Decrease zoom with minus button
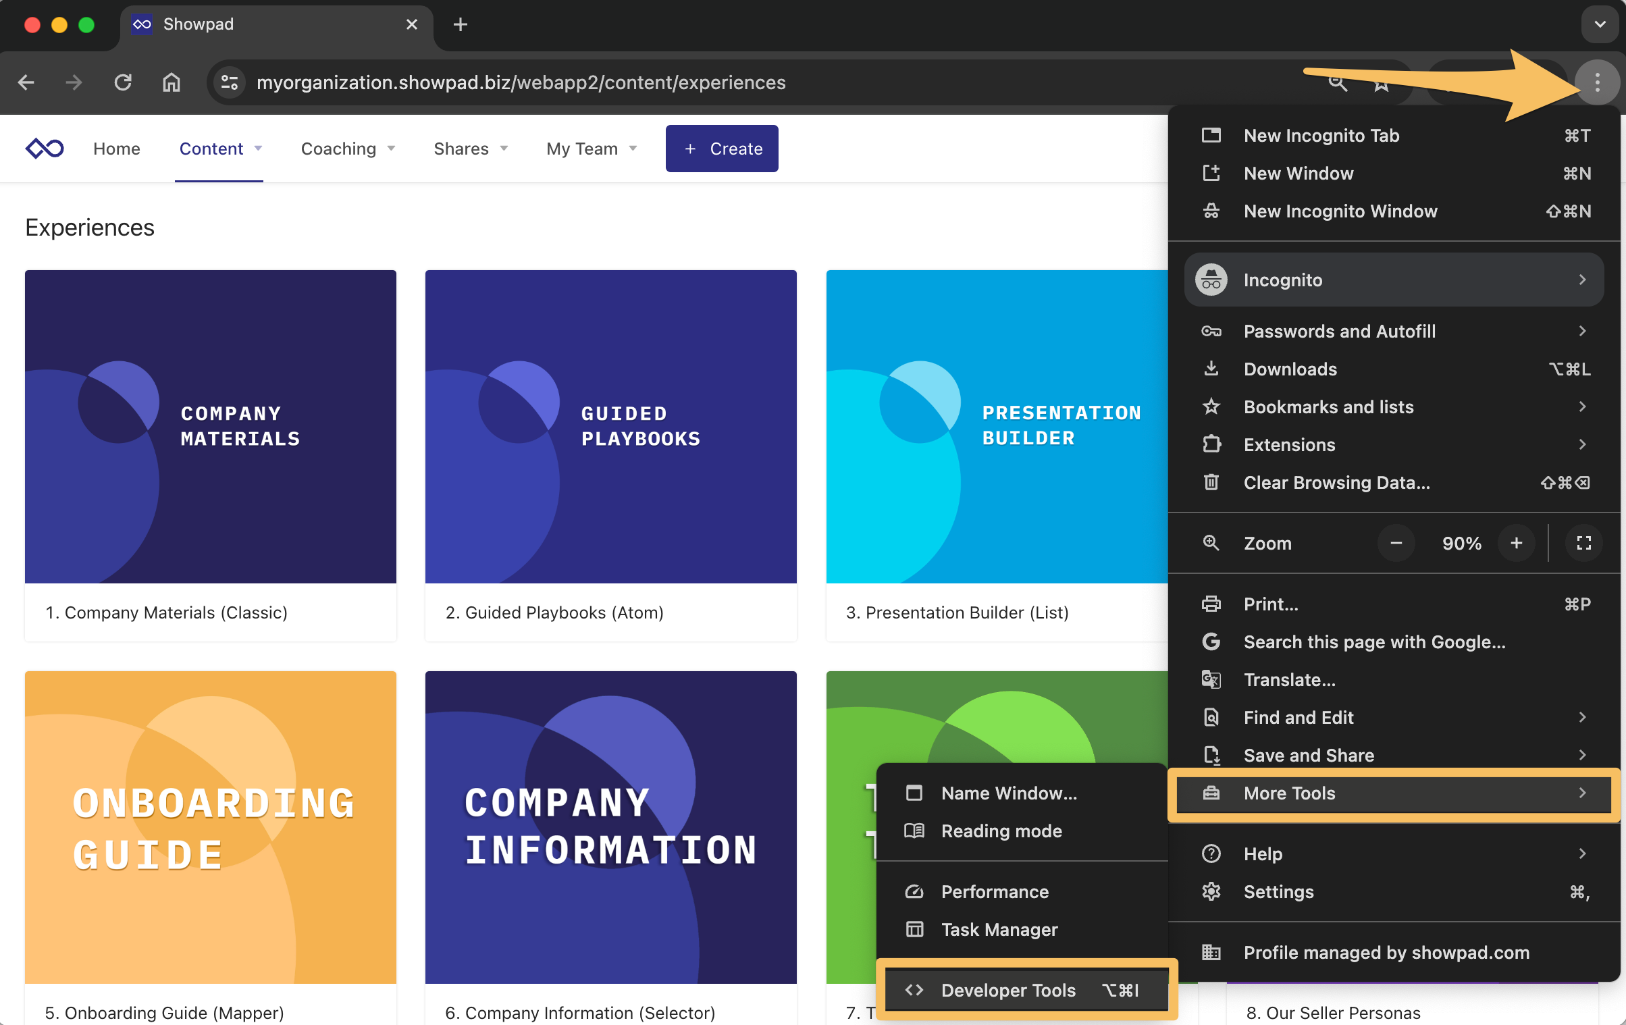This screenshot has width=1626, height=1025. tap(1396, 544)
